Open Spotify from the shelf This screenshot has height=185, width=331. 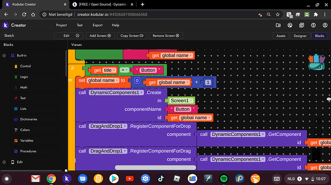click(224, 179)
